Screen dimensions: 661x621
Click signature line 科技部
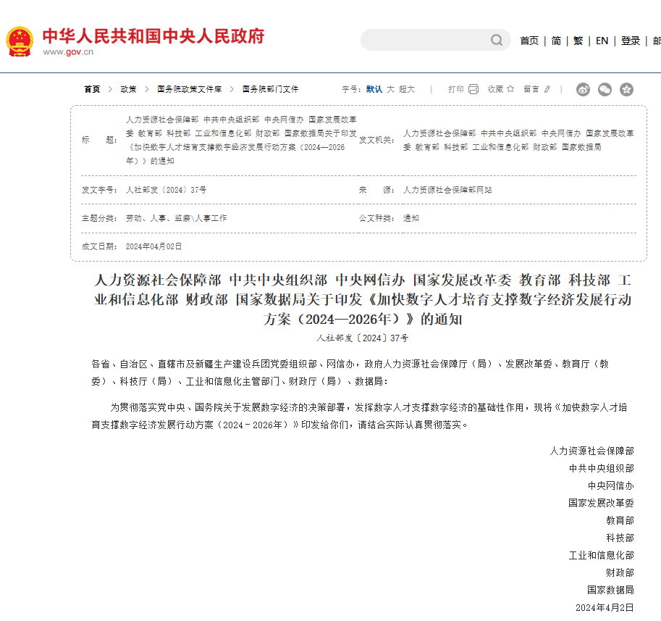[x=620, y=538]
